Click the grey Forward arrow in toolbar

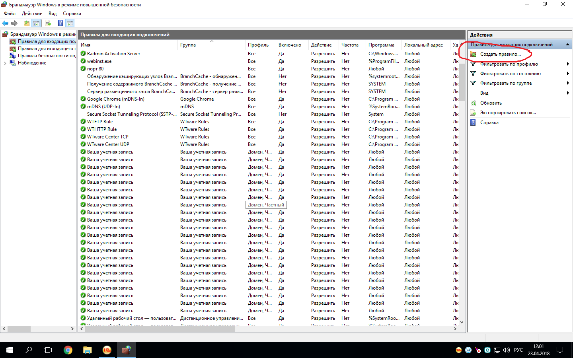click(14, 23)
